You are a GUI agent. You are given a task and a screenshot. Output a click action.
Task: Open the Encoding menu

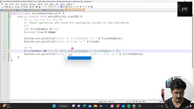coord(24,4)
